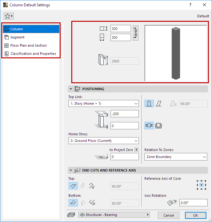Click the eye icon in layer selector
The width and height of the screenshot is (212, 222).
82,215
